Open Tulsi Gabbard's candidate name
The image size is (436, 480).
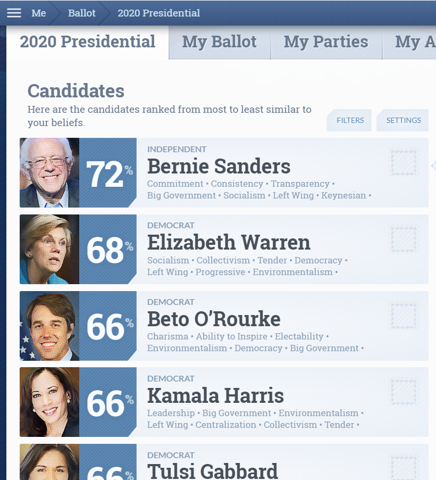tap(213, 471)
